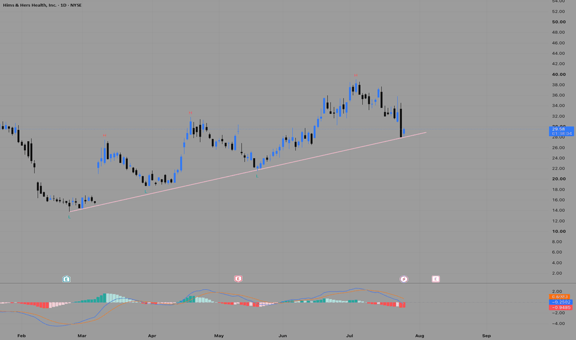This screenshot has width=576, height=340.
Task: Click the 20.00 price axis label
Action: tap(559, 179)
